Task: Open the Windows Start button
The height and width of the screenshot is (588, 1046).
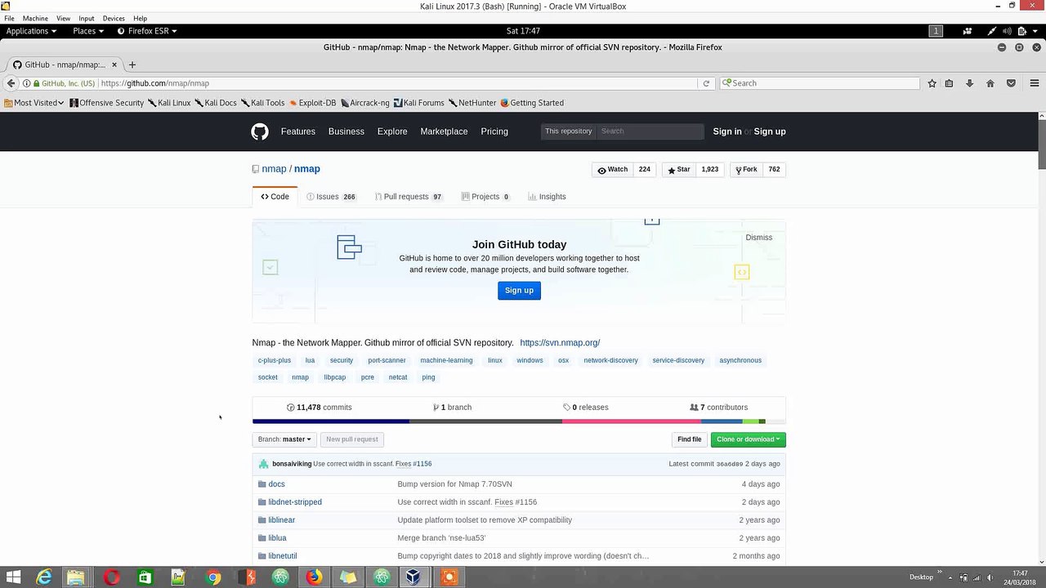Action: point(13,577)
